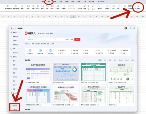Click the settings gear in 稻壳 window
The width and height of the screenshot is (146, 114).
coord(131,28)
